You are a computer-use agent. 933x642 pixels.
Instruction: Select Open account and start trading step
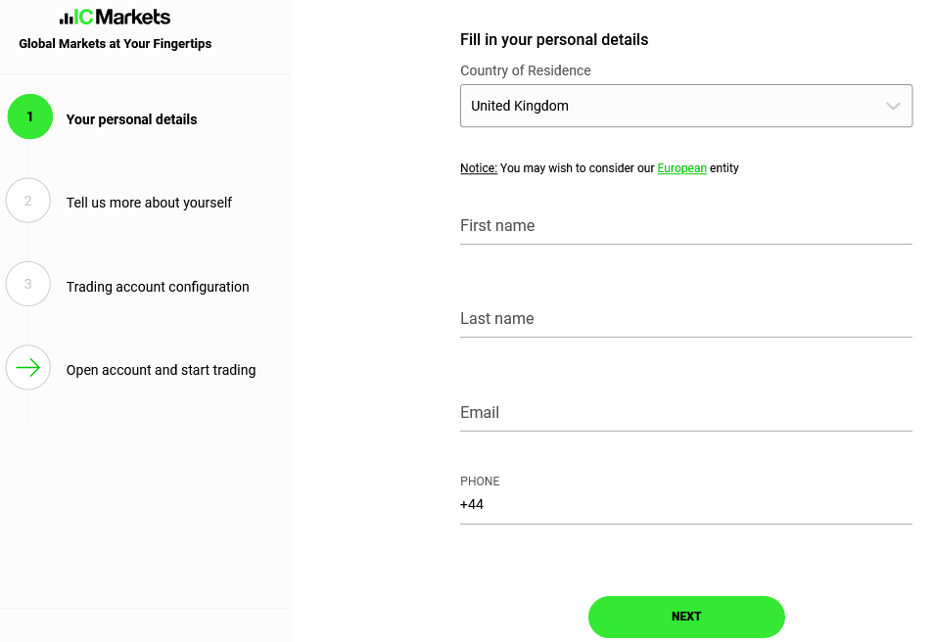tap(161, 370)
